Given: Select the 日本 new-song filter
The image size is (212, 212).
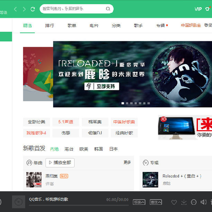Looking at the screenshot, I should pyautogui.click(x=114, y=149).
